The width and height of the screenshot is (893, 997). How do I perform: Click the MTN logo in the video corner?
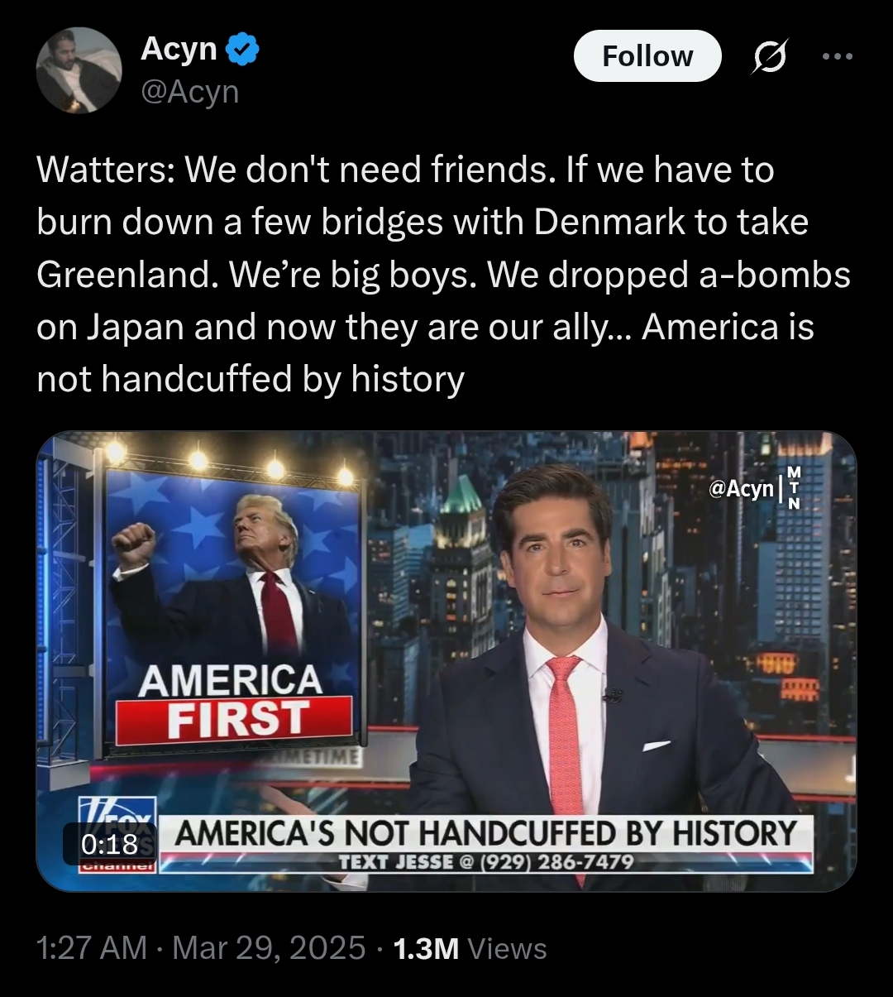point(794,487)
